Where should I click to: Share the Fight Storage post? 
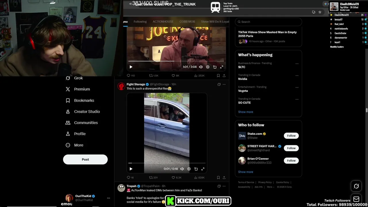[224, 178]
